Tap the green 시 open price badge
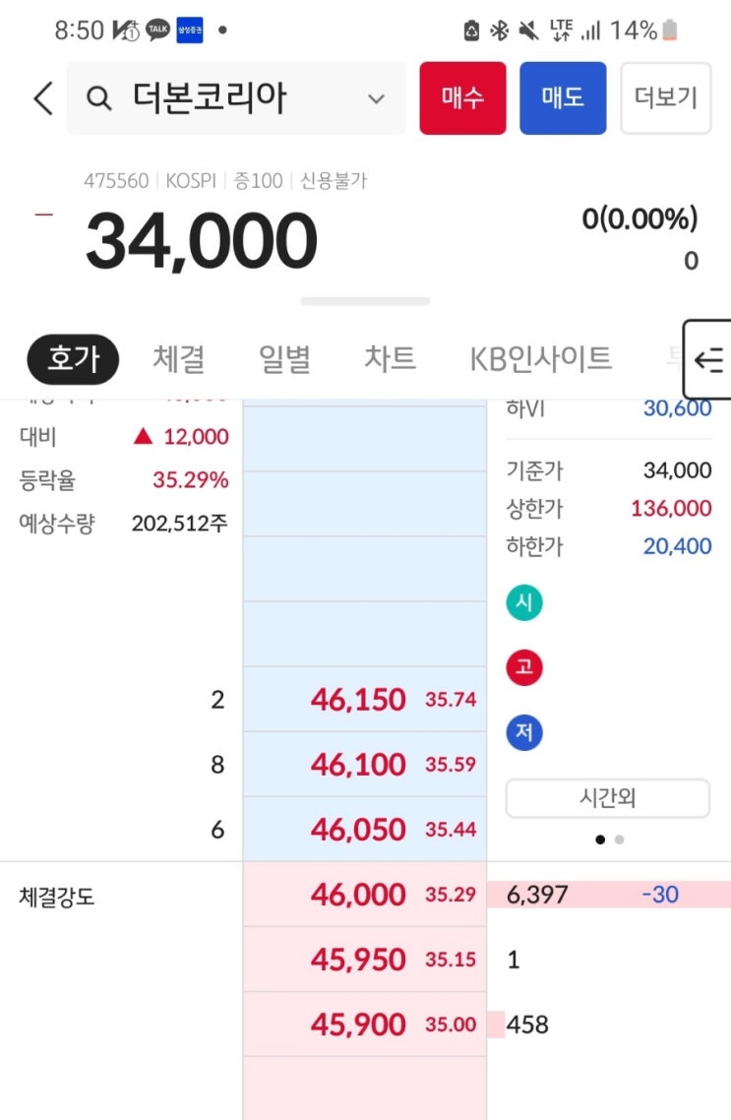Image resolution: width=731 pixels, height=1120 pixels. click(x=524, y=602)
